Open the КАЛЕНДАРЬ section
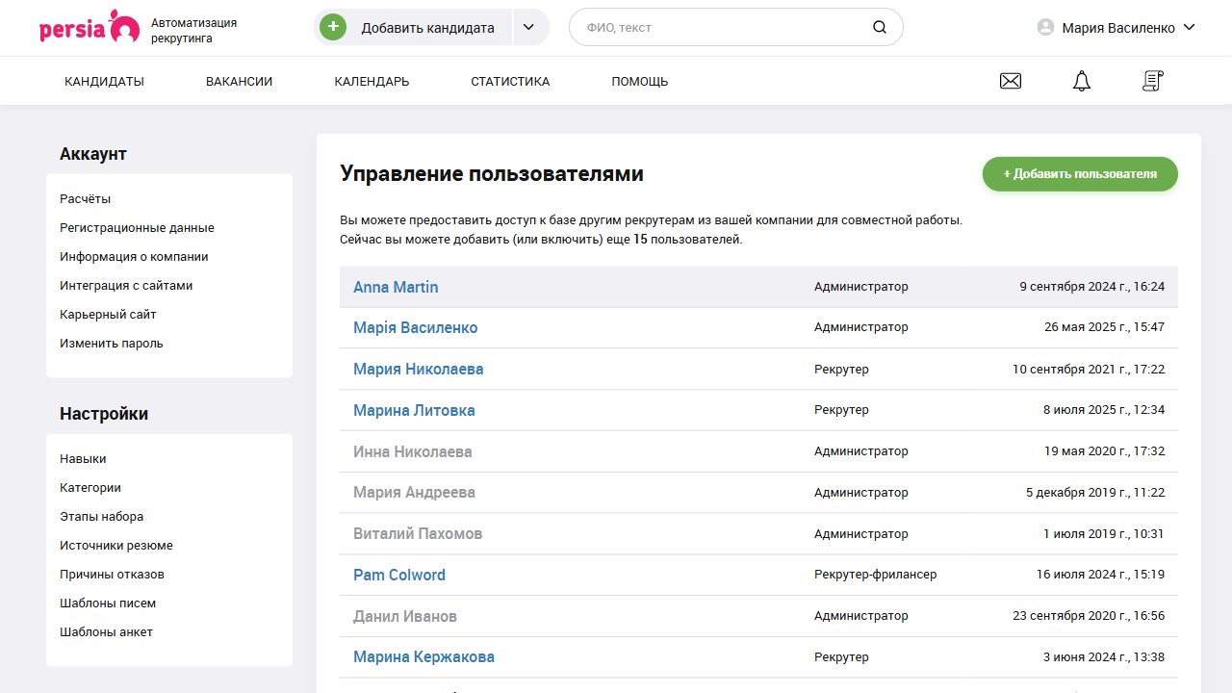Screen dimensions: 1232x693 click(372, 81)
